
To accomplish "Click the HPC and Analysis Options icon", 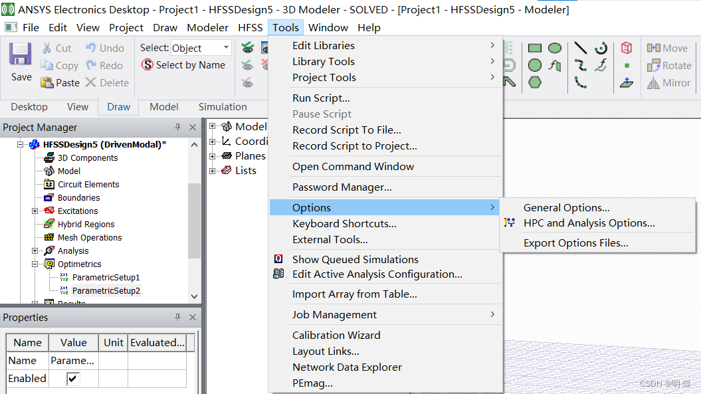I will coord(510,223).
